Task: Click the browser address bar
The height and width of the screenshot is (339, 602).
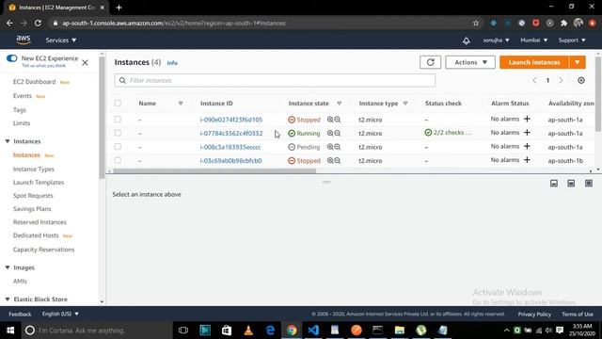Action: 261,23
